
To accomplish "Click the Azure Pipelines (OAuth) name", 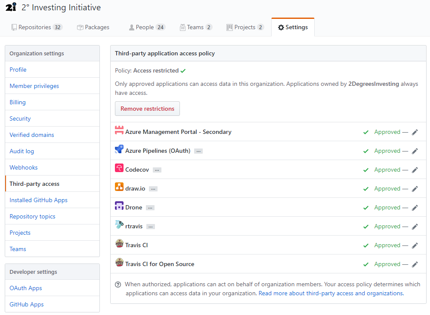I will 158,151.
